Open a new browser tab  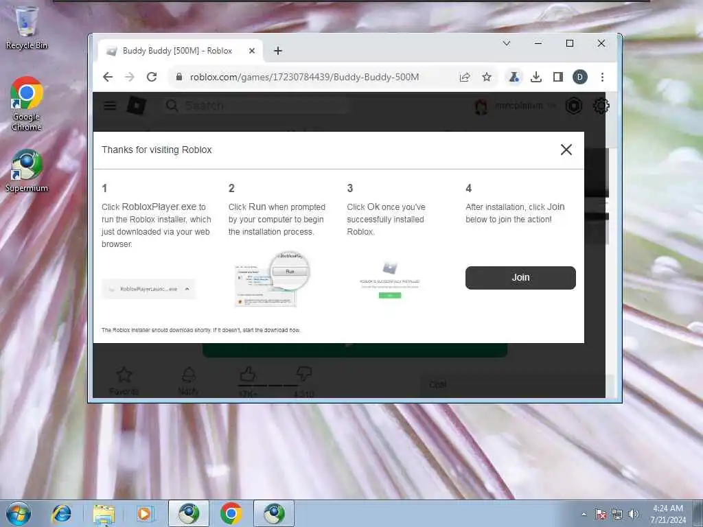click(x=278, y=51)
